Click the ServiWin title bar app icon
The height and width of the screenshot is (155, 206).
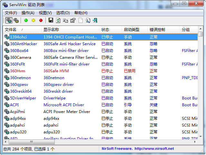point(5,5)
